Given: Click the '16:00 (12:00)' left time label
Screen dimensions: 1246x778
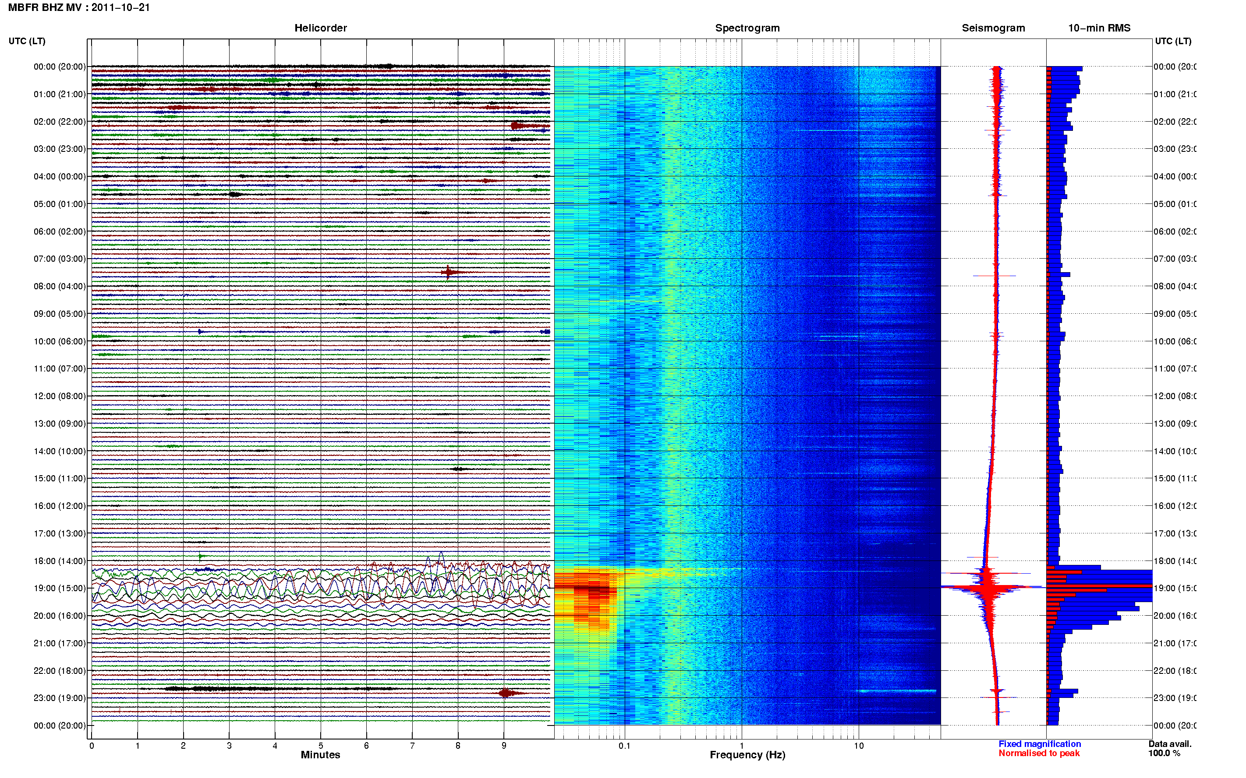Looking at the screenshot, I should pos(60,506).
